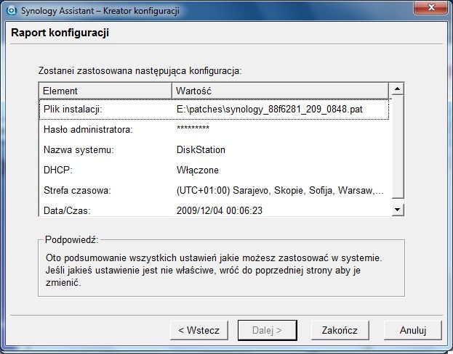Cancel the wizard with Anuluj

pyautogui.click(x=413, y=330)
